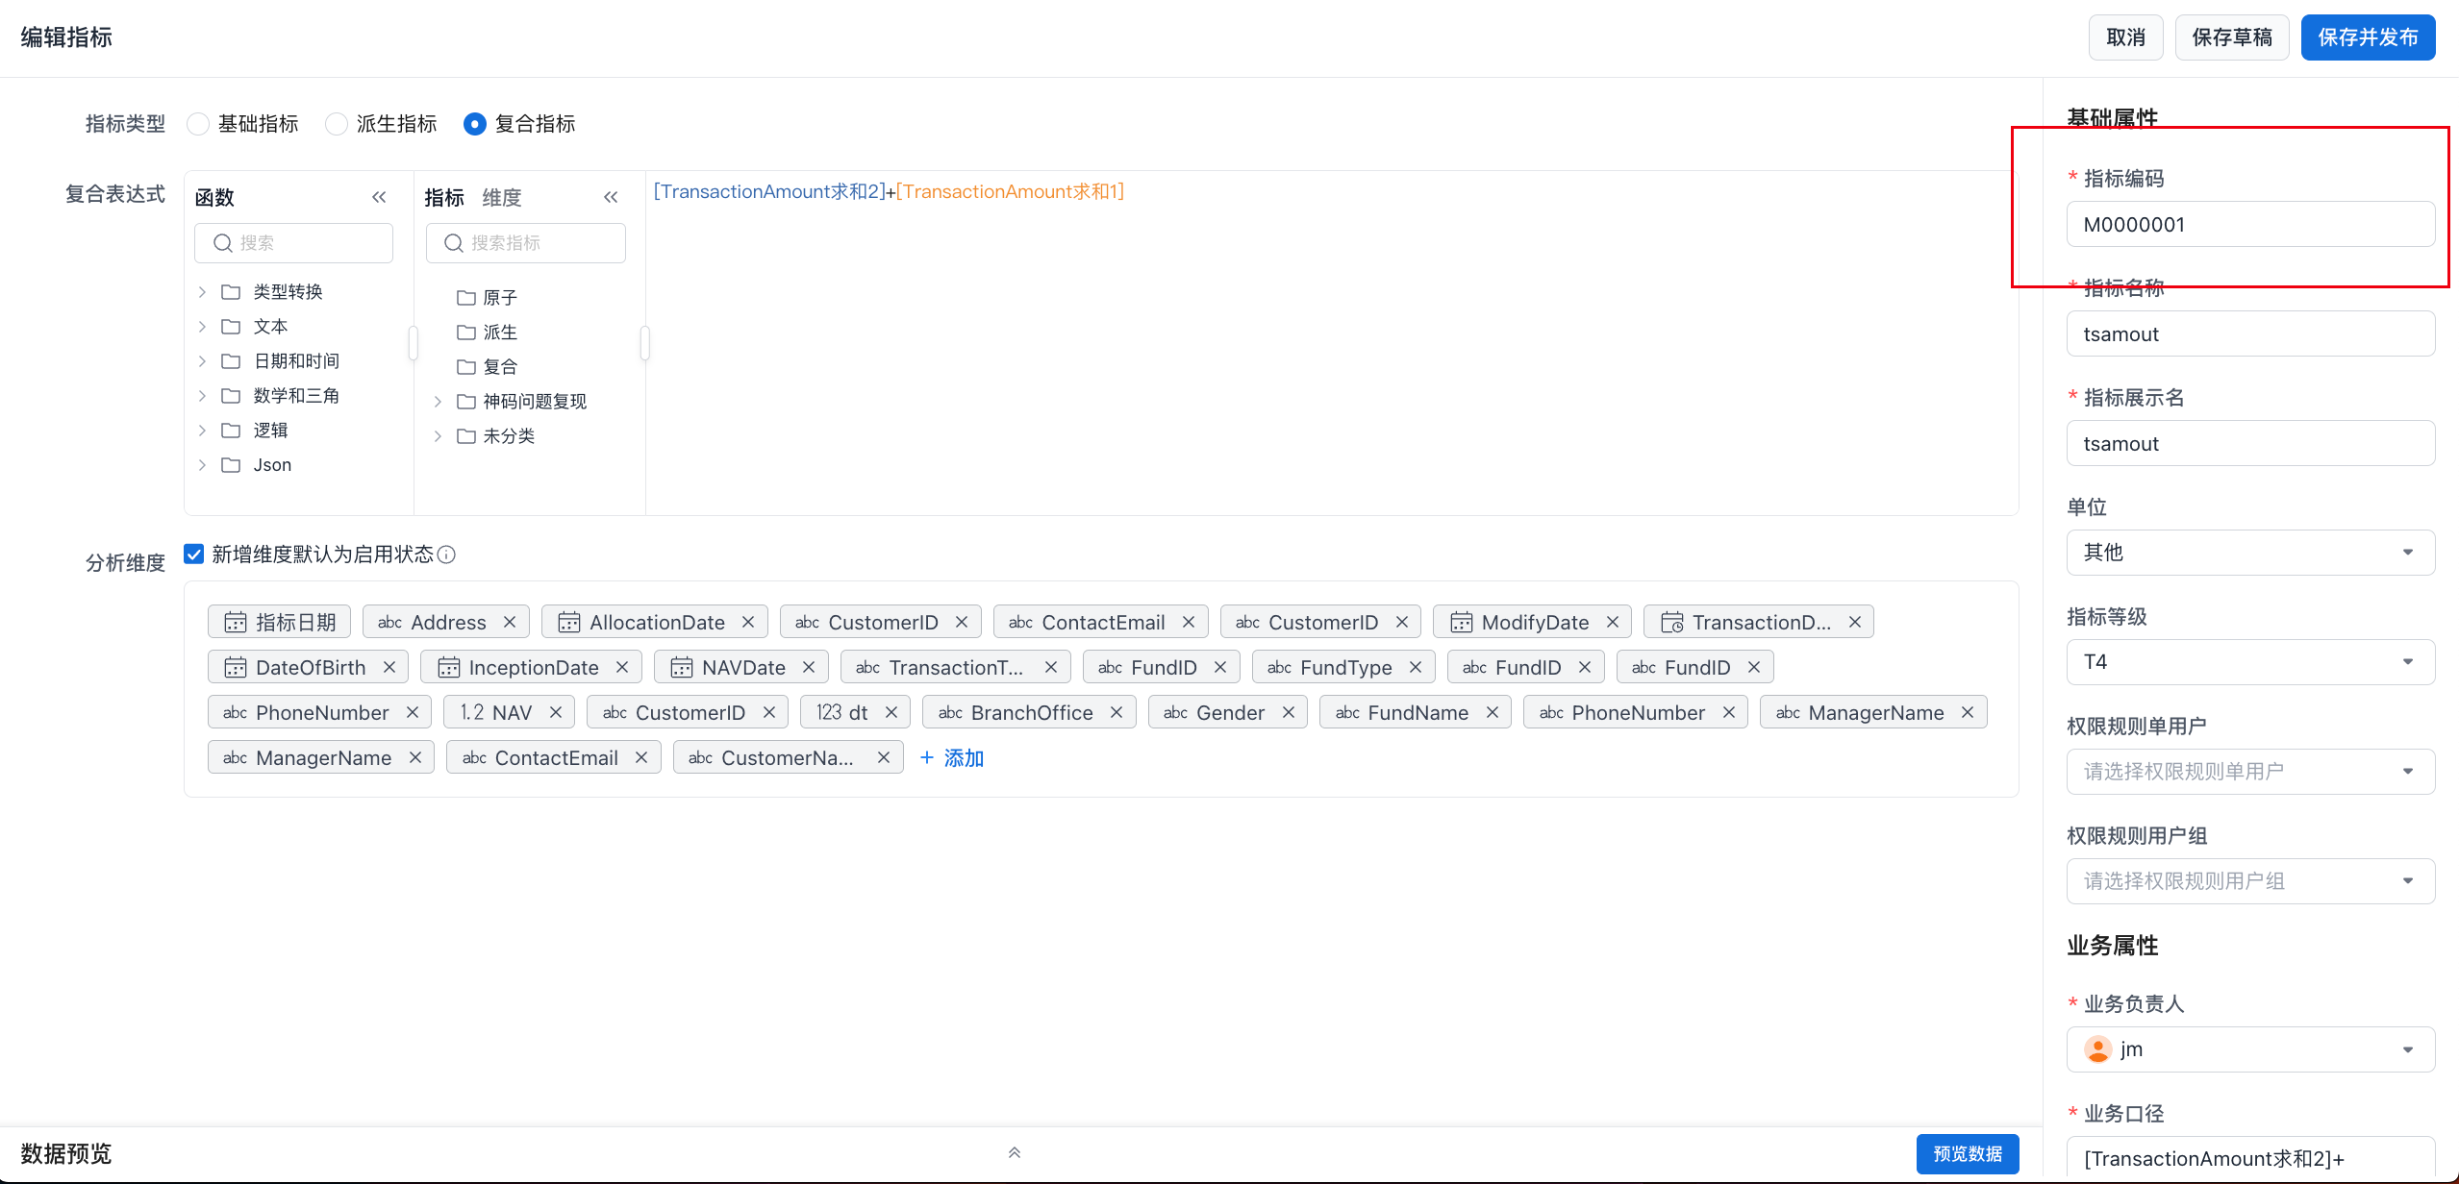Click the info icon beside 新增维度默认为启用状态
The height and width of the screenshot is (1184, 2459).
[446, 555]
